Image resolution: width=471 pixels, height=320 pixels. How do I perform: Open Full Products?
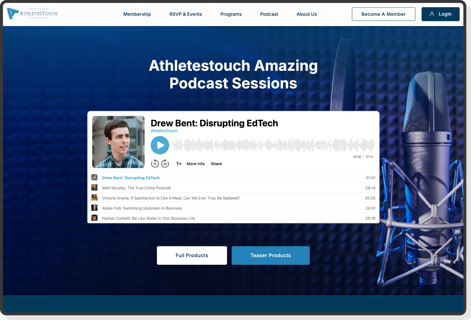click(x=192, y=255)
